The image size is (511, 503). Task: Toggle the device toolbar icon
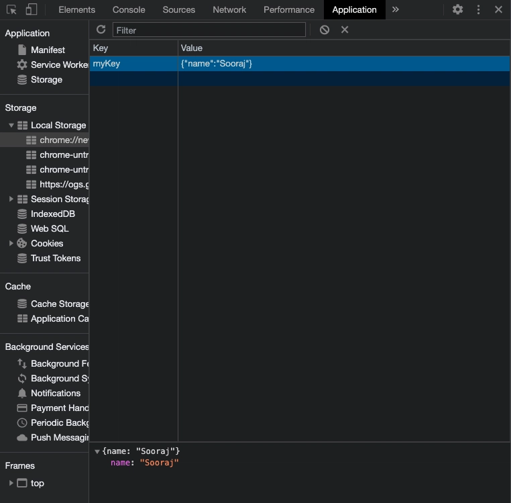tap(32, 10)
